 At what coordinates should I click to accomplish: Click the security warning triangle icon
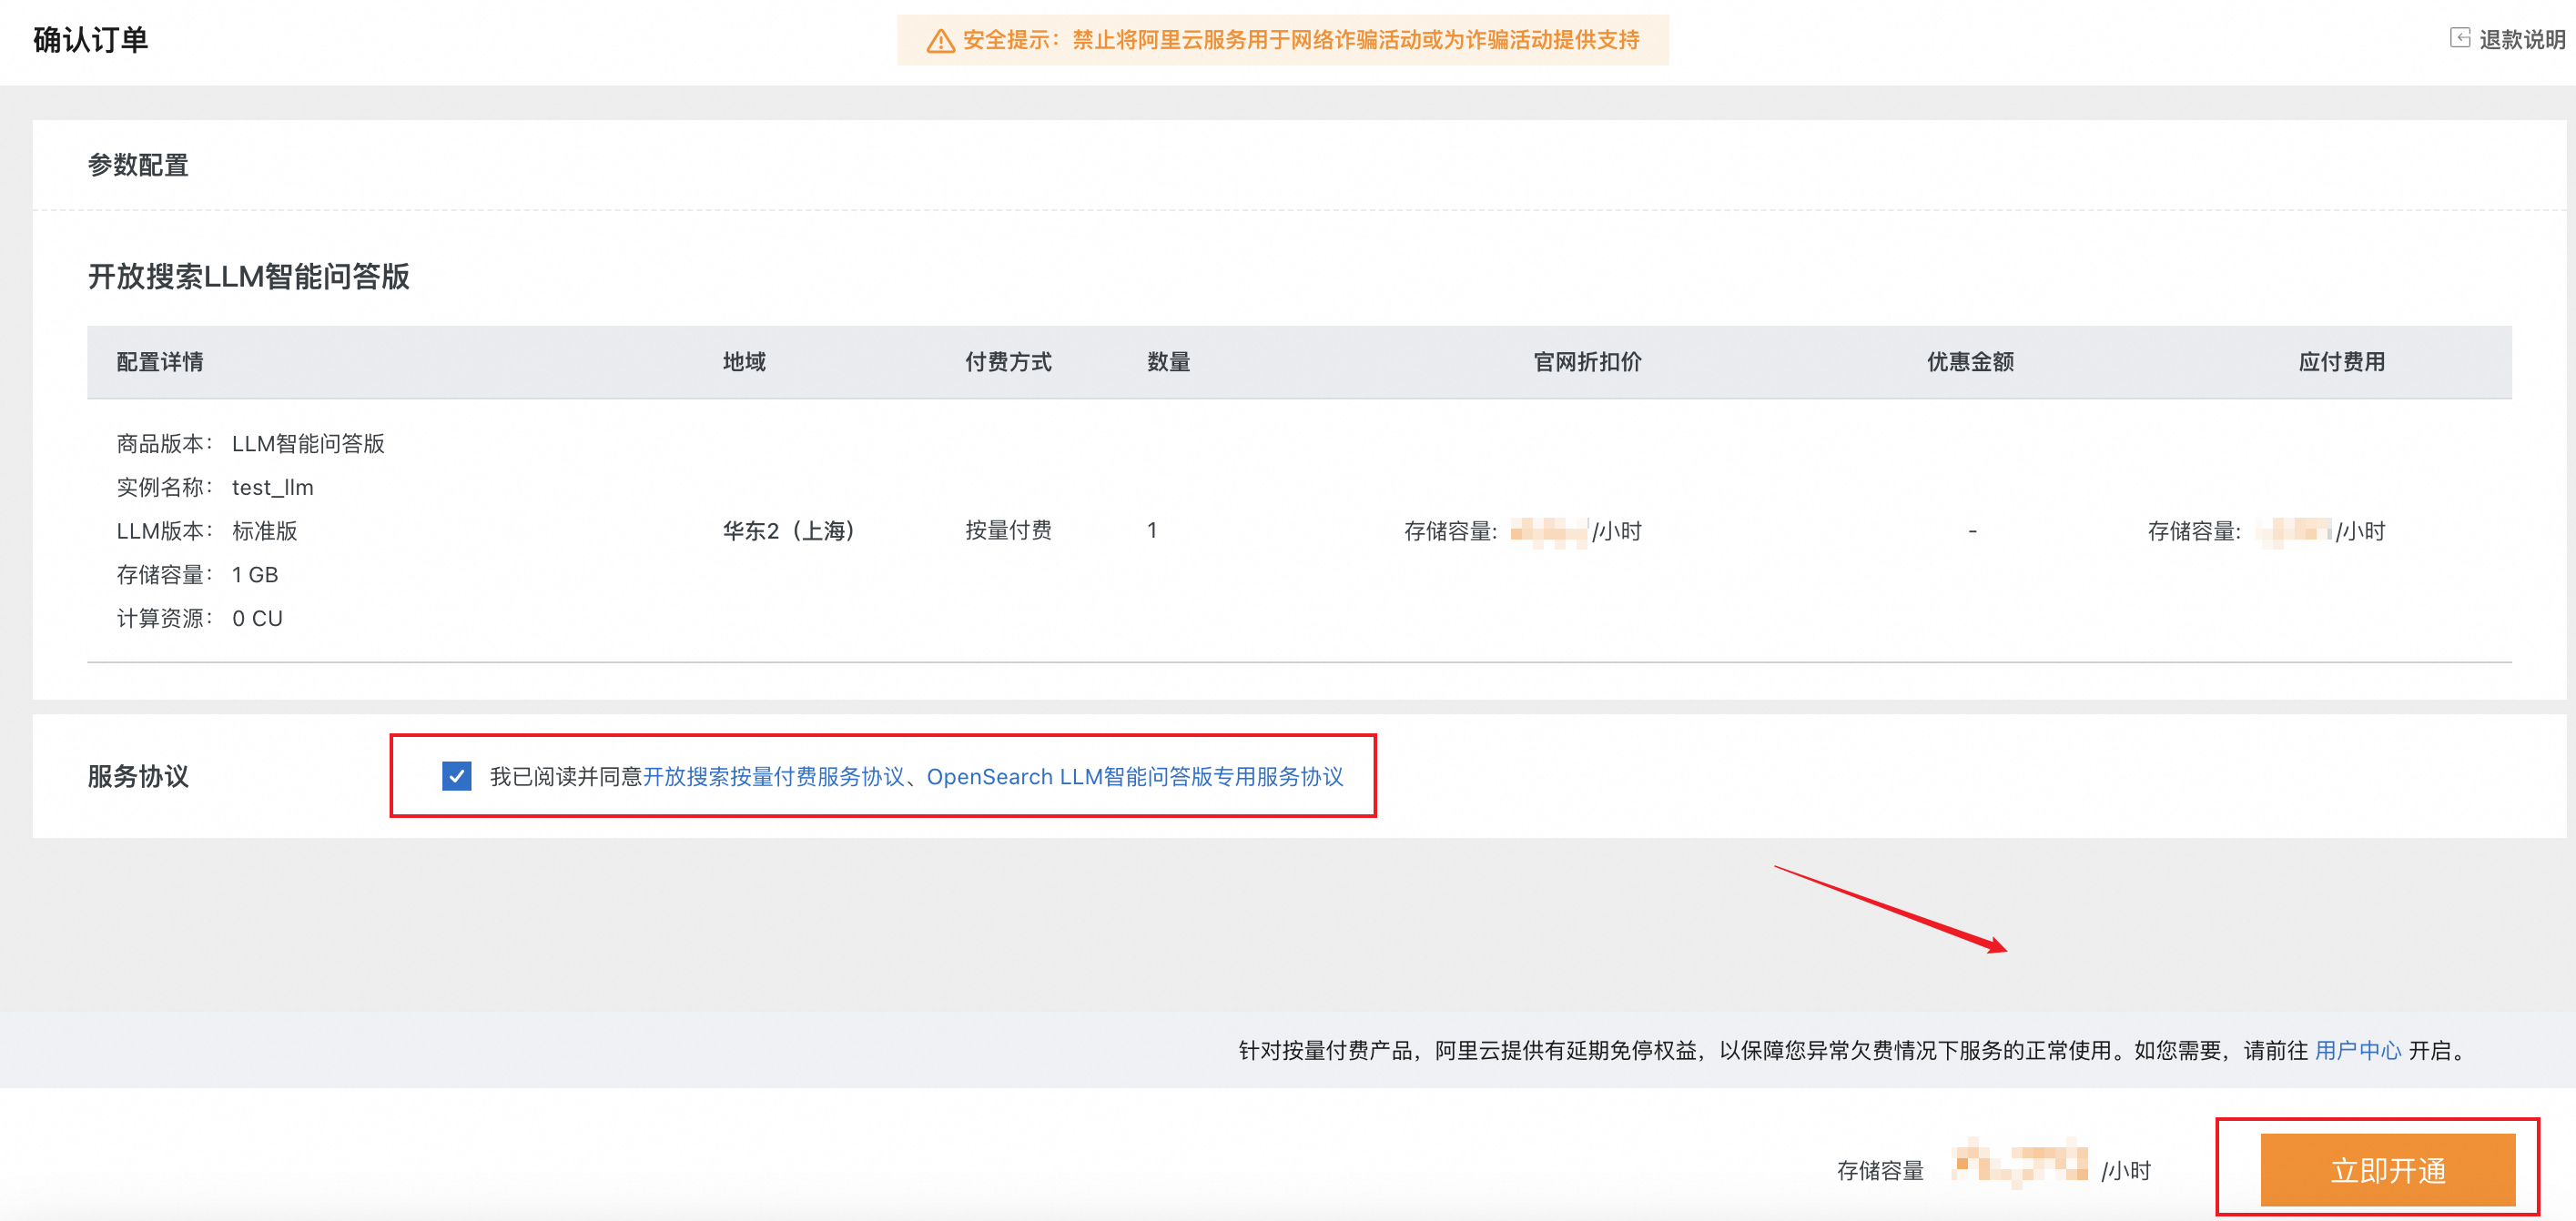pos(940,41)
